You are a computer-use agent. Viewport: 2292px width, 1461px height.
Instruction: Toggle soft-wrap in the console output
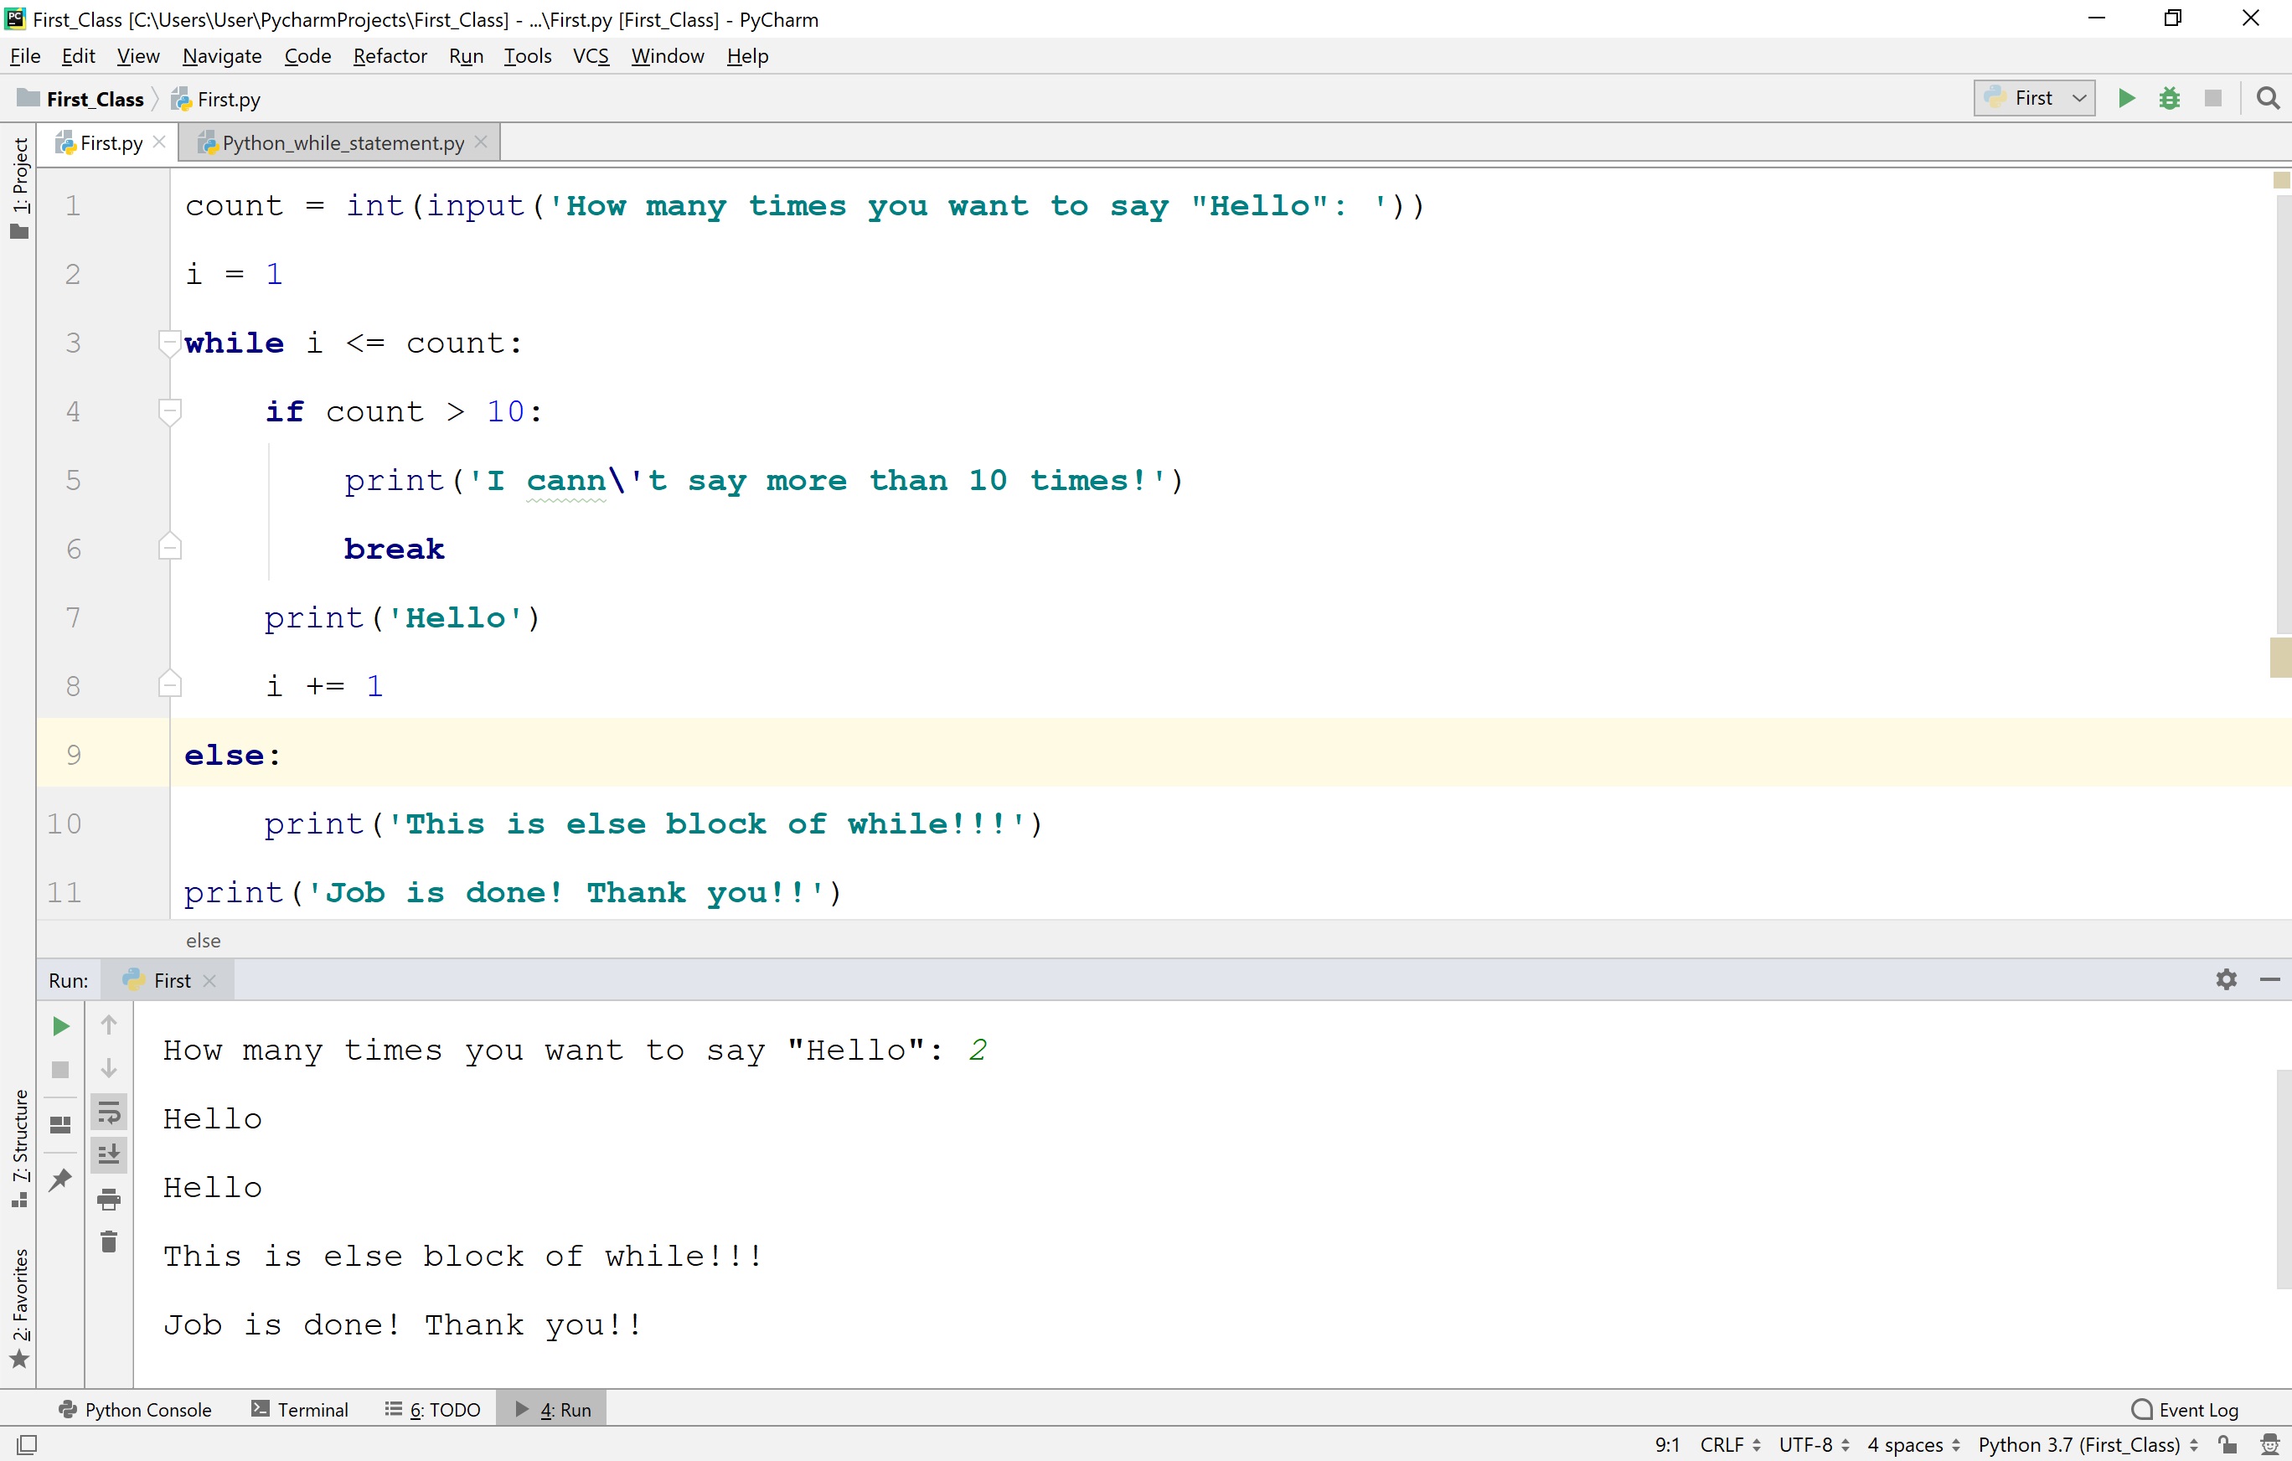click(x=110, y=1112)
